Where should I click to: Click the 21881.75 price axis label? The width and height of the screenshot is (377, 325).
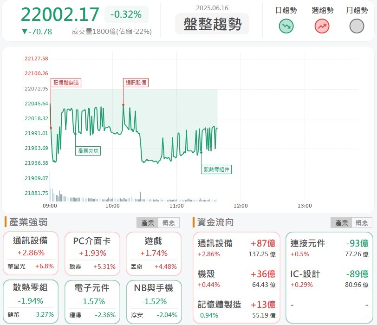[x=36, y=193]
